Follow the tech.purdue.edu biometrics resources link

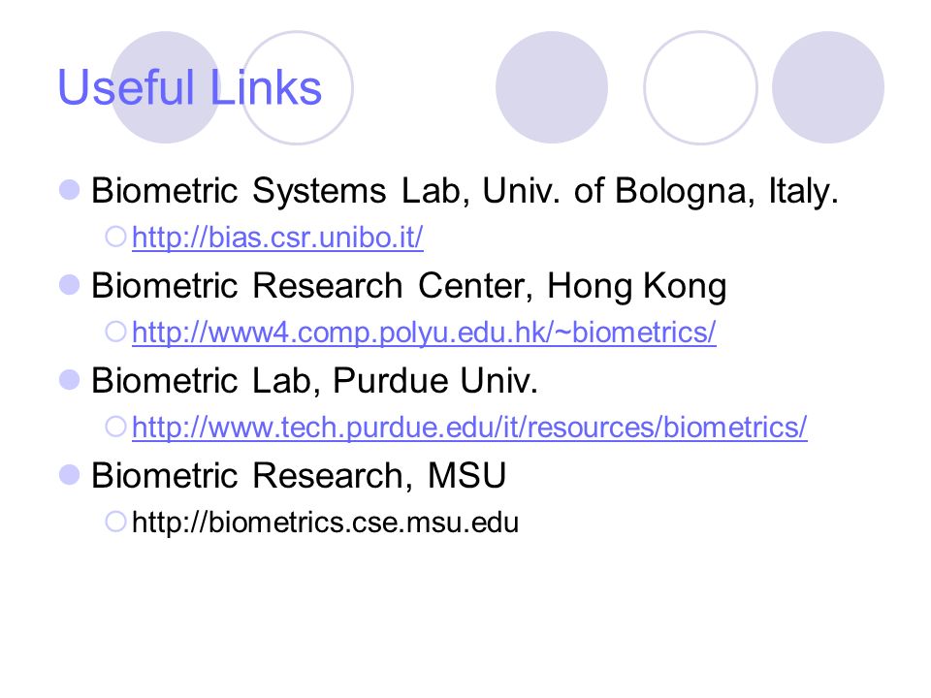tap(469, 428)
